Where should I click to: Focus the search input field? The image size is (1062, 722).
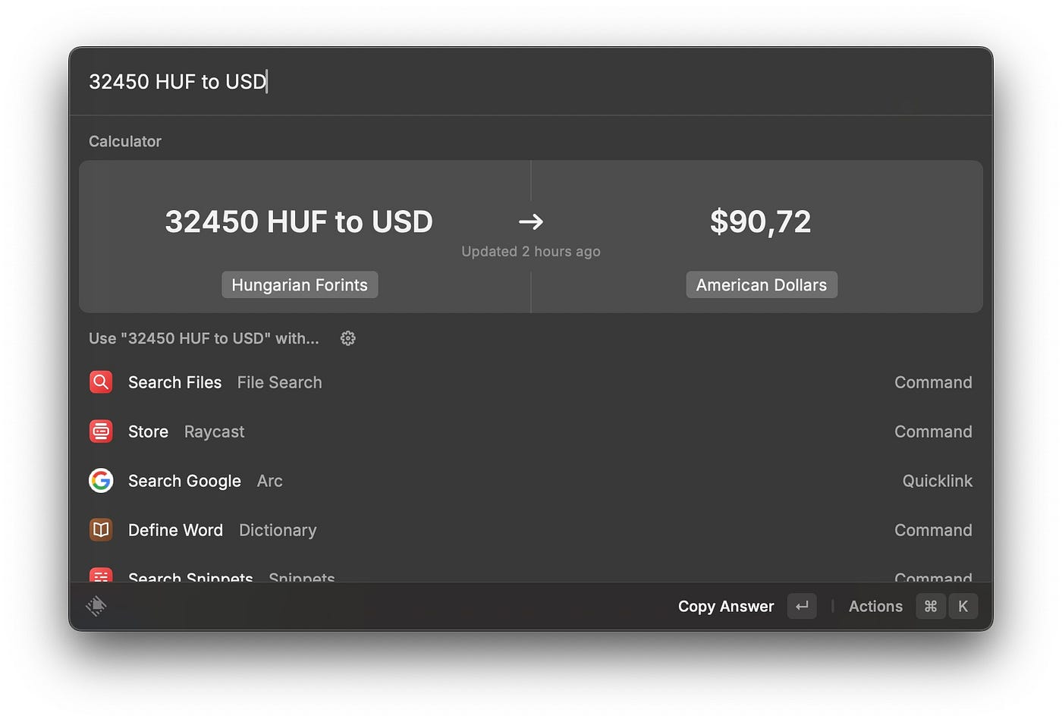[x=531, y=81]
